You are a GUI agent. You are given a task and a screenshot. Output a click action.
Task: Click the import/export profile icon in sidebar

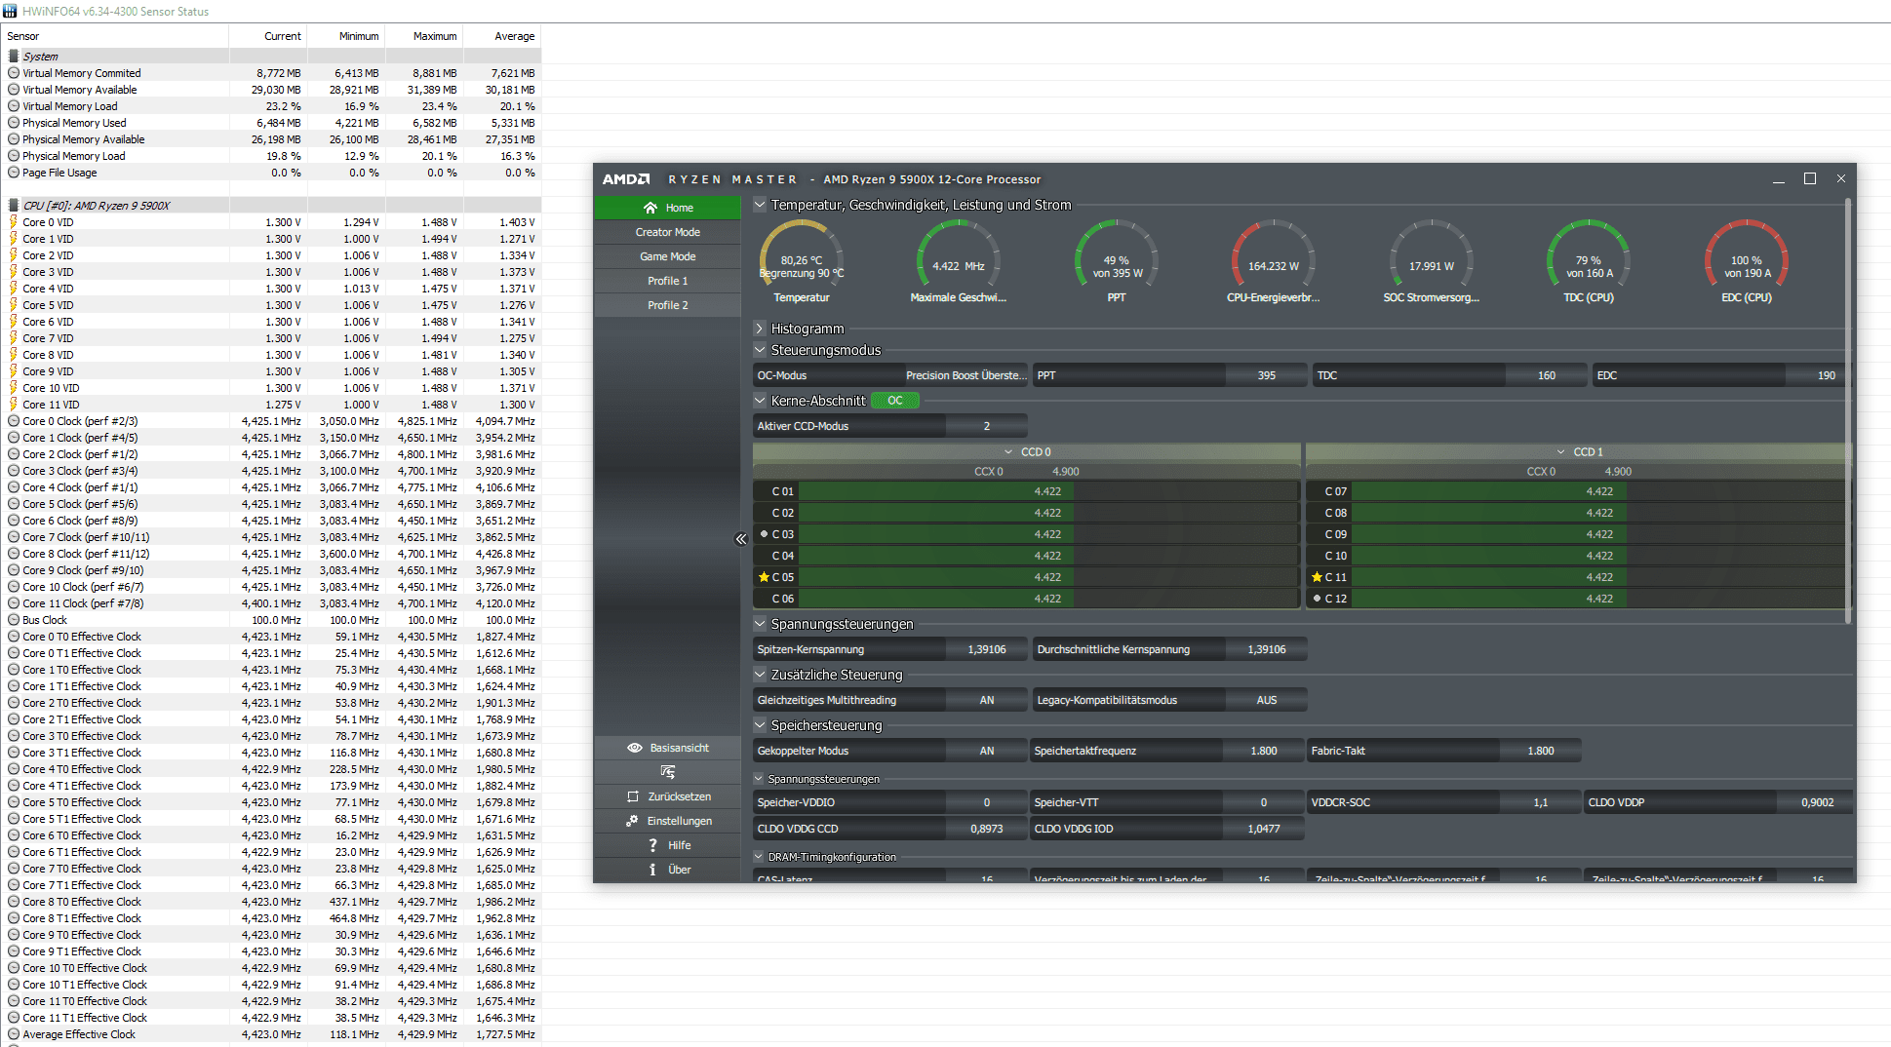(668, 772)
